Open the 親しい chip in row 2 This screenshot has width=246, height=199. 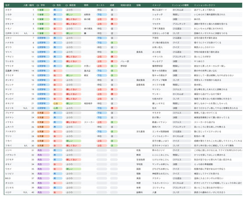point(73,14)
